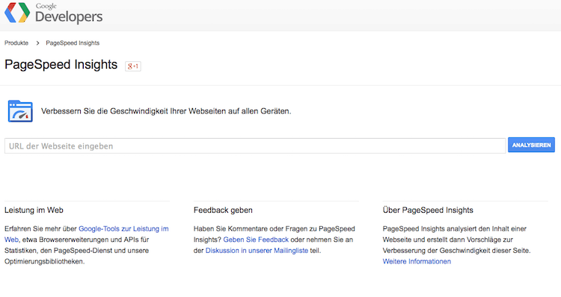Open Diskussion in unserer Mailingliste link
The height and width of the screenshot is (297, 561).
coord(257,251)
